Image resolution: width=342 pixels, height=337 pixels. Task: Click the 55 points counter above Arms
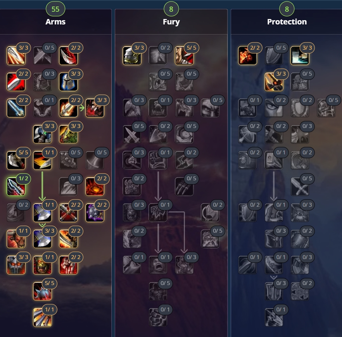point(55,9)
